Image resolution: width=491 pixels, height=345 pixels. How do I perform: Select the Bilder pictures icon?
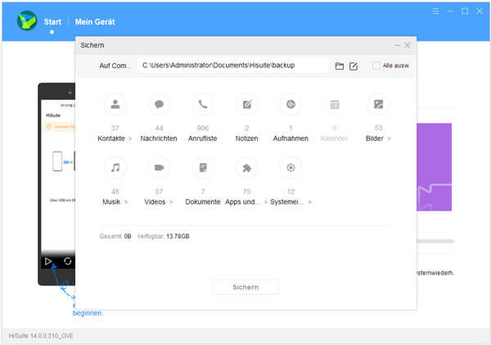pos(378,104)
